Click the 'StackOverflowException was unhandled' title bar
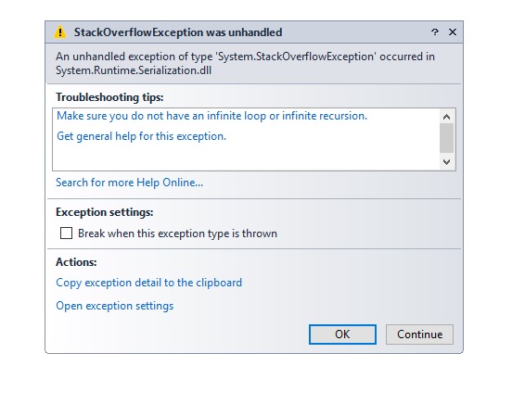Screen dimensions: 525x404 coord(178,32)
